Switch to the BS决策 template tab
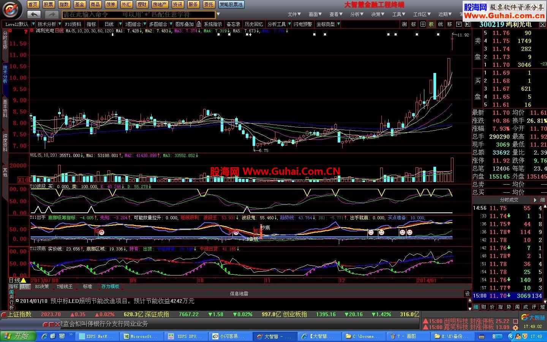The height and width of the screenshot is (342, 547). coord(42,287)
